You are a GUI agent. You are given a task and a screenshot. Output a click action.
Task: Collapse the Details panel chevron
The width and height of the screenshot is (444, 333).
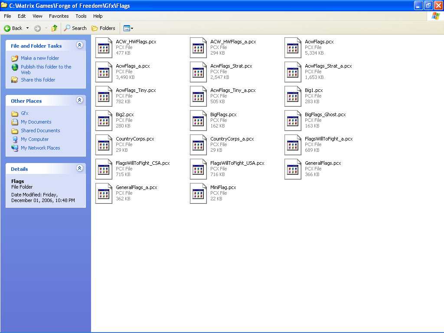click(x=79, y=168)
